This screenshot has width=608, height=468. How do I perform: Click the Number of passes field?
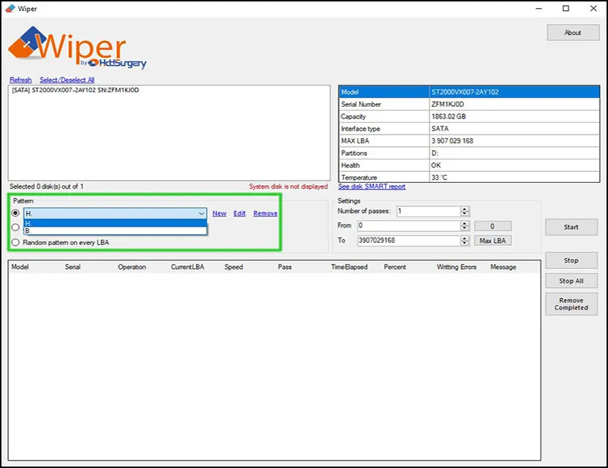pyautogui.click(x=428, y=211)
